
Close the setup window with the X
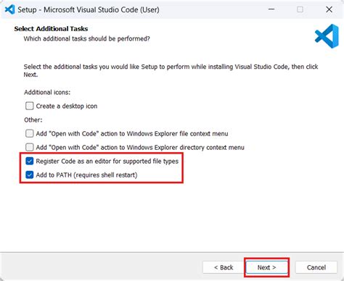click(x=329, y=9)
